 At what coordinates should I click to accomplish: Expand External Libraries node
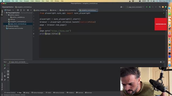(x=4, y=26)
